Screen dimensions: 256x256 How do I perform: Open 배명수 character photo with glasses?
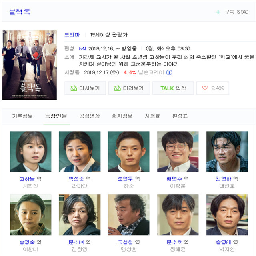pyautogui.click(x=178, y=152)
